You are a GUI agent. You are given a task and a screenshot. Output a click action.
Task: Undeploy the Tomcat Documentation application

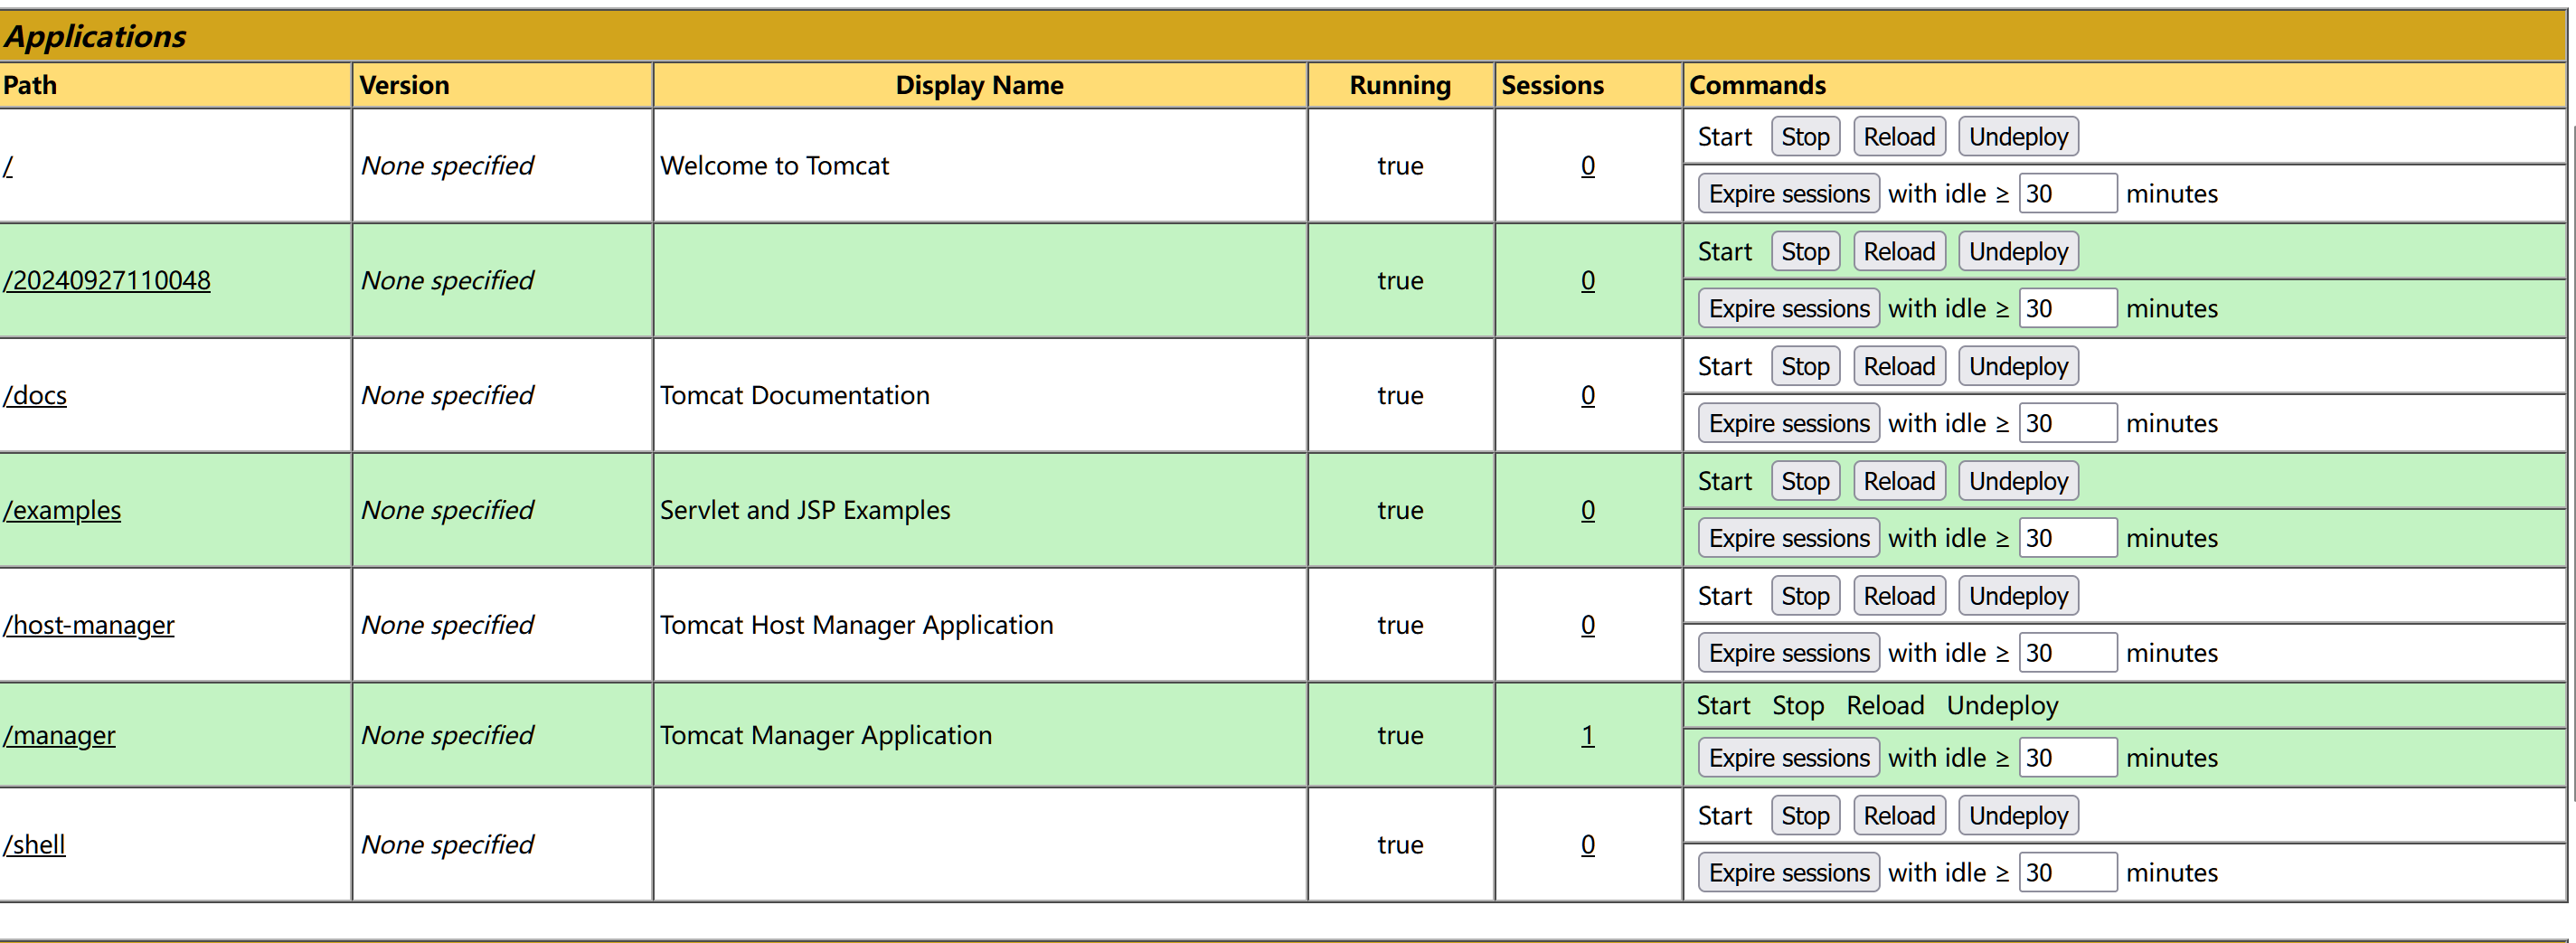[2018, 367]
